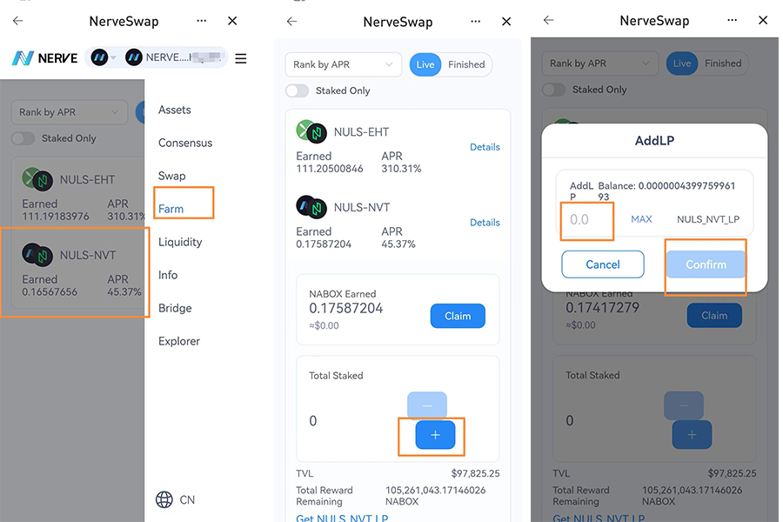Enable Staked Only switch in the middle screen
783x522 pixels.
coord(298,90)
